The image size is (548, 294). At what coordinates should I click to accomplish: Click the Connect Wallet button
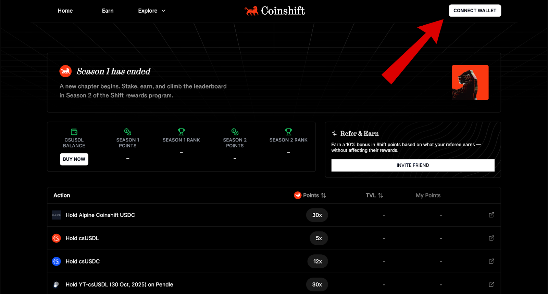pyautogui.click(x=475, y=11)
